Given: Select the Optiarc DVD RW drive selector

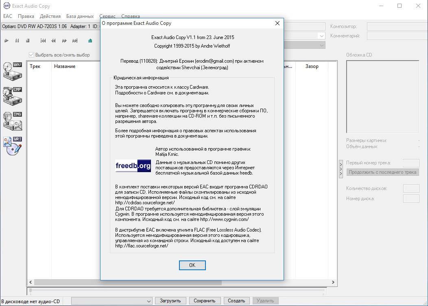Looking at the screenshot, I should tap(51, 26).
